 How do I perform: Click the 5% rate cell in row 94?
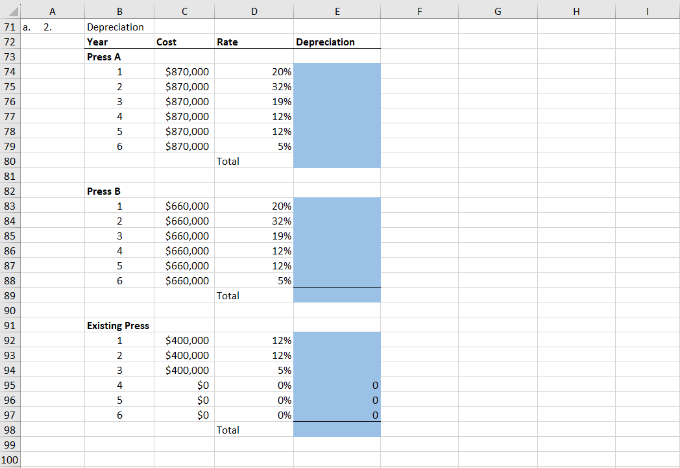click(254, 370)
